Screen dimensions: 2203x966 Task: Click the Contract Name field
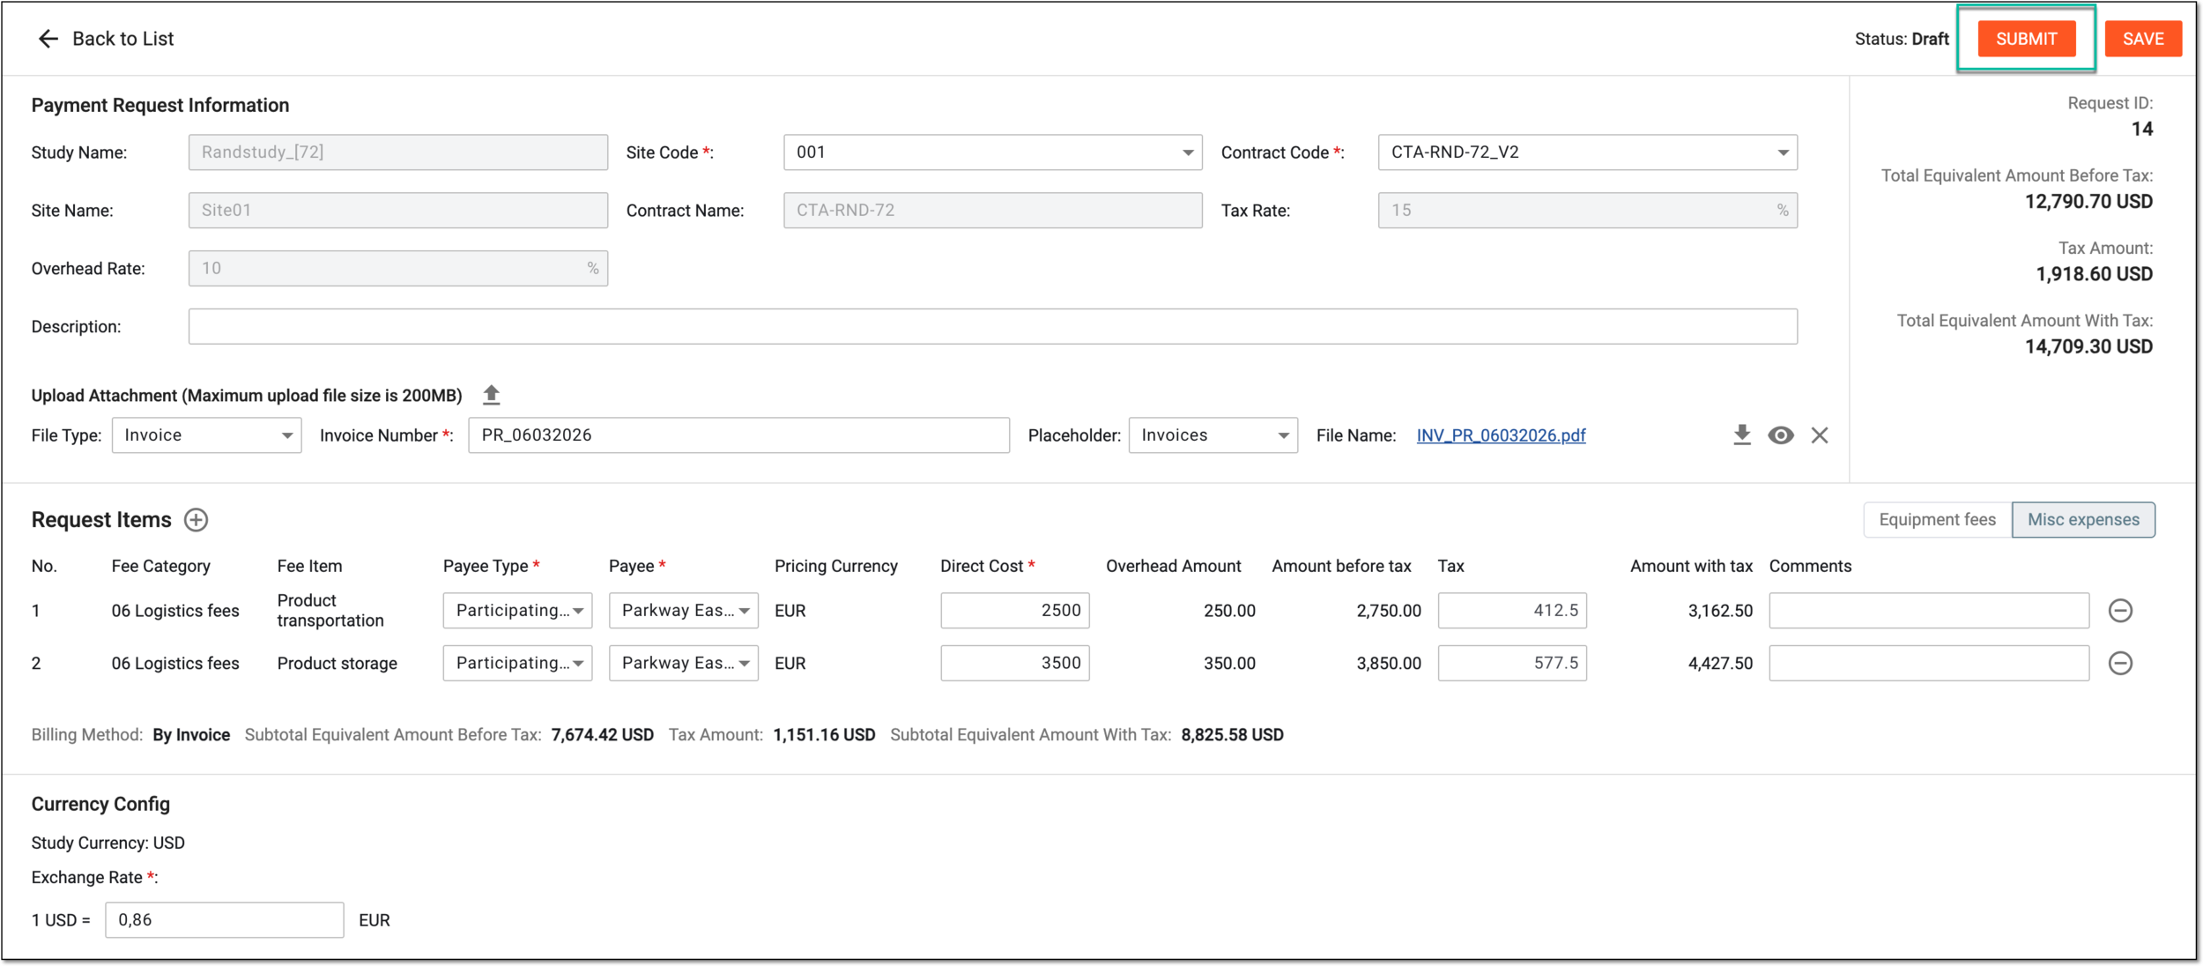click(x=993, y=211)
